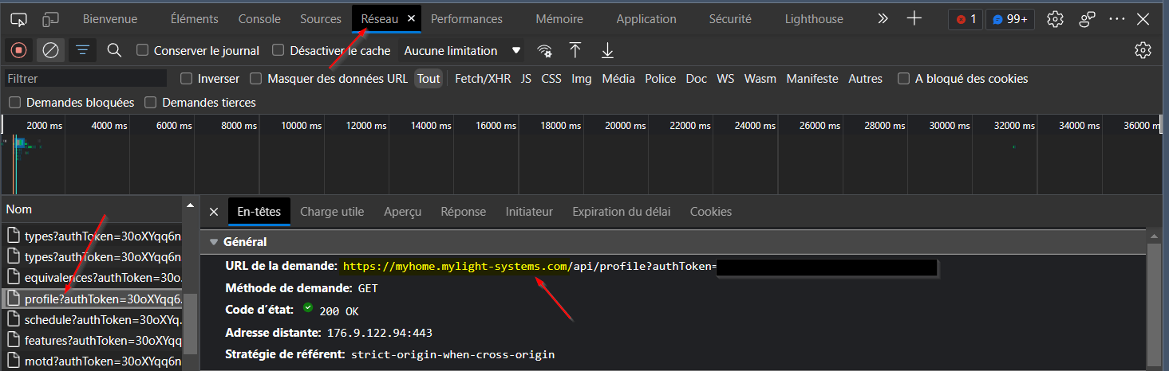The image size is (1169, 371).
Task: Click the Nom column header
Action: (x=93, y=209)
